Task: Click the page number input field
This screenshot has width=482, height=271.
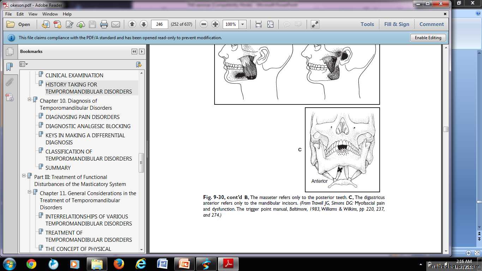Action: click(159, 24)
